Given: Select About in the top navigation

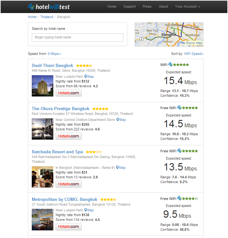Looking at the screenshot, I should [x=163, y=6].
